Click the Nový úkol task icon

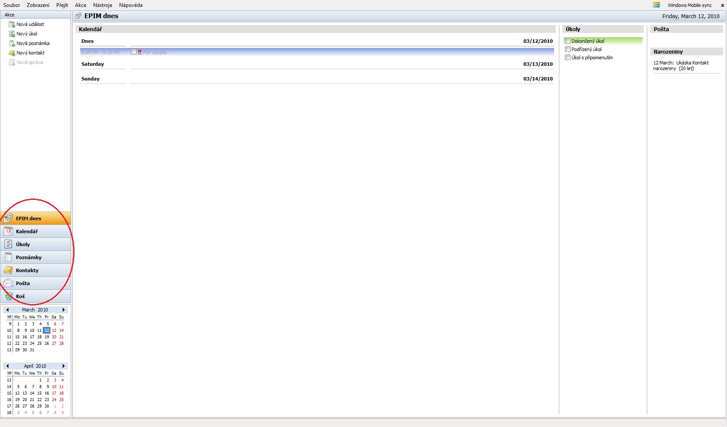coord(12,34)
